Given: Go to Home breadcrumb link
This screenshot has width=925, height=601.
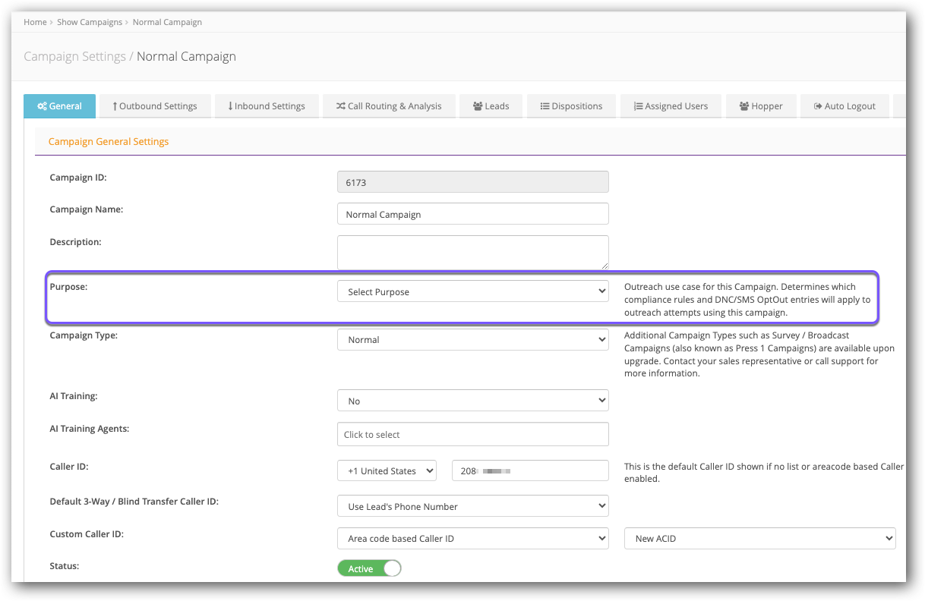Looking at the screenshot, I should tap(35, 22).
